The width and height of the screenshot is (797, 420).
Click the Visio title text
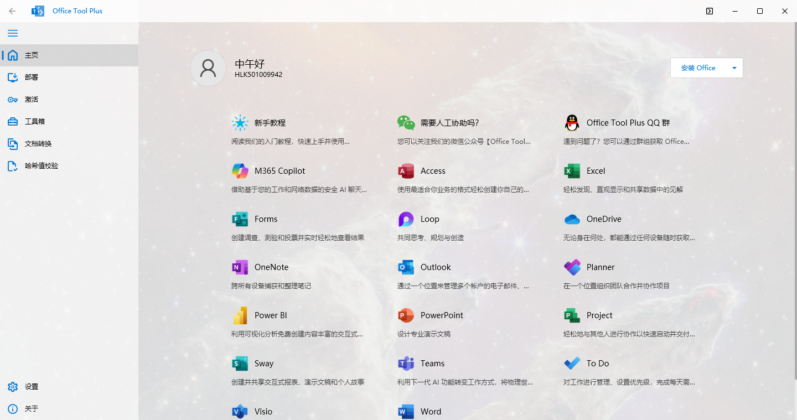pos(263,412)
